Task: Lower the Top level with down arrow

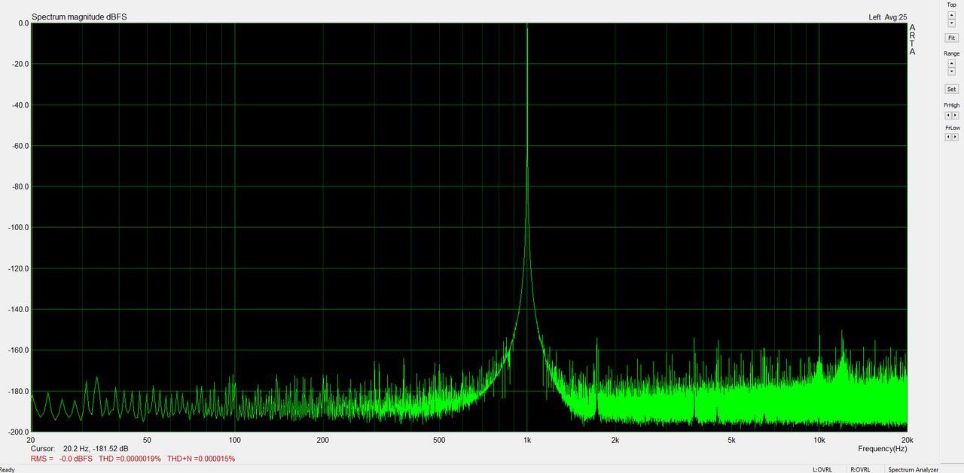Action: pyautogui.click(x=951, y=23)
